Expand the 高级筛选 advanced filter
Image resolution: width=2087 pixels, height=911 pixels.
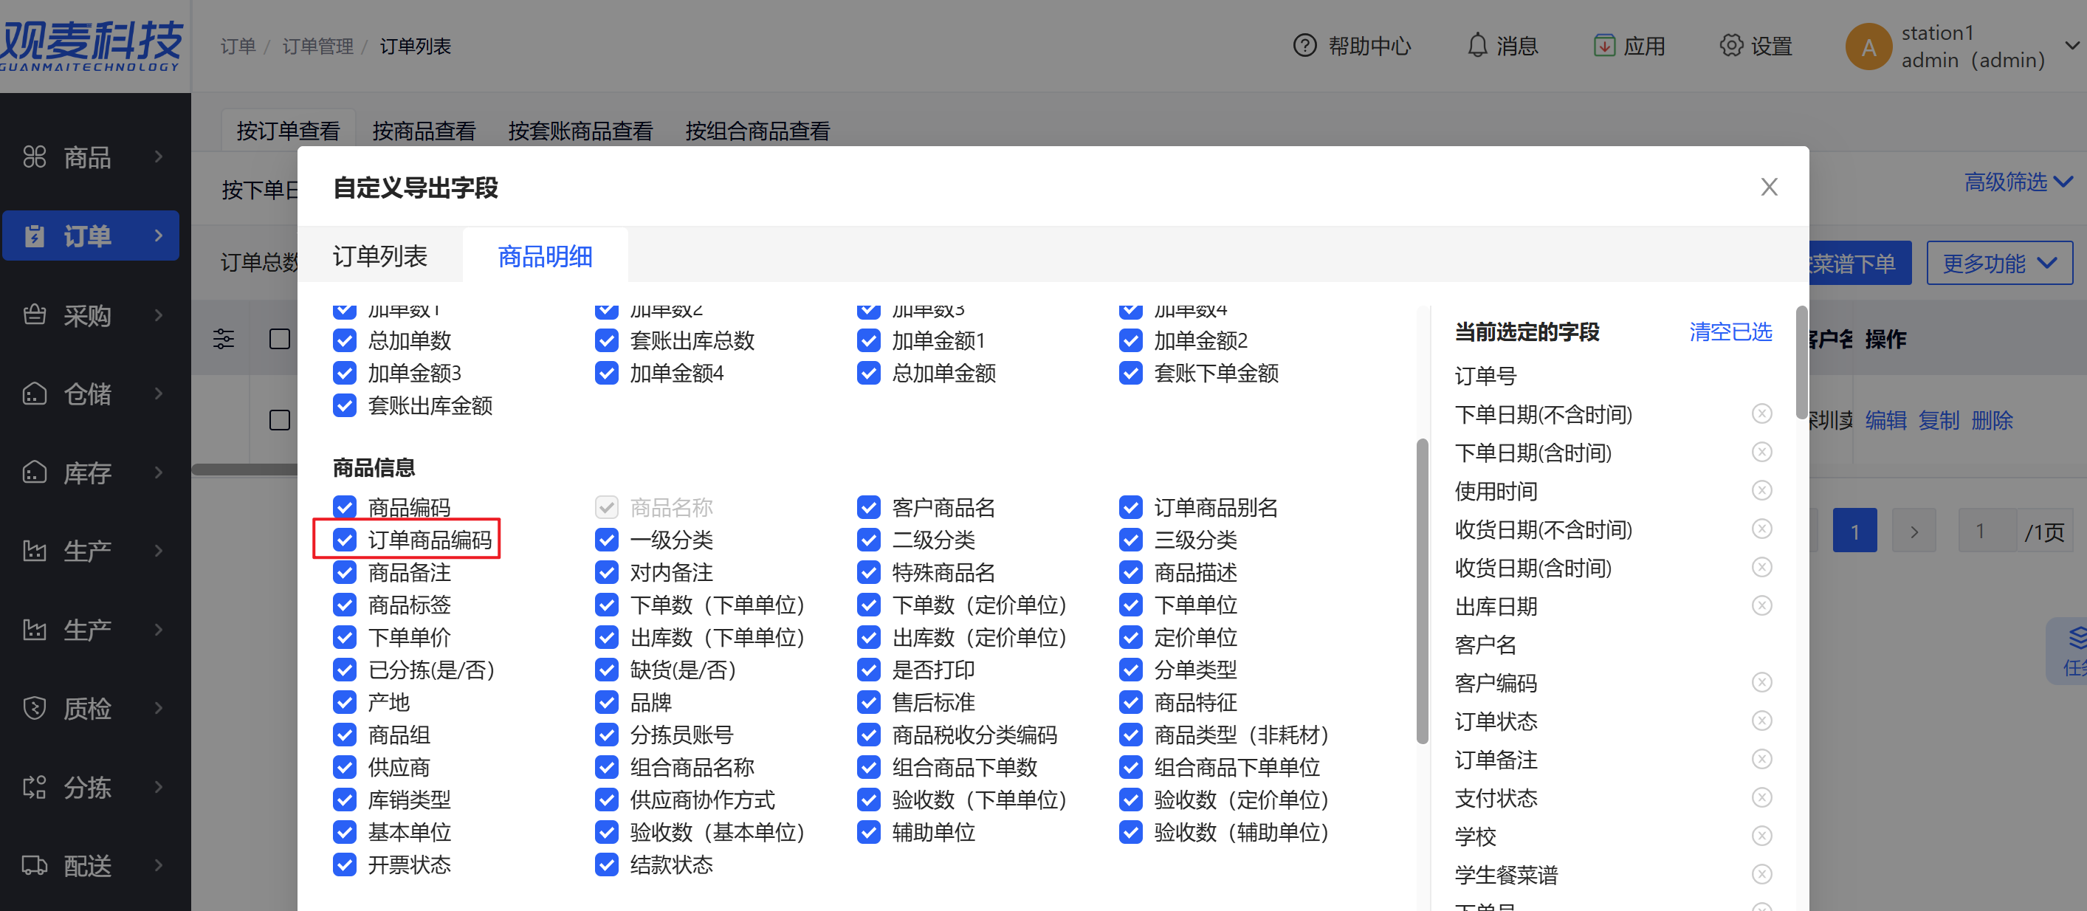pos(2018,182)
